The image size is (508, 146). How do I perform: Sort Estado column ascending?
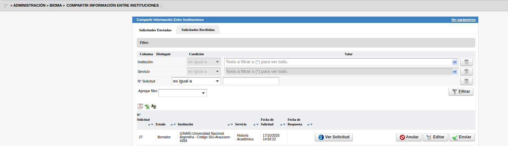171,125
